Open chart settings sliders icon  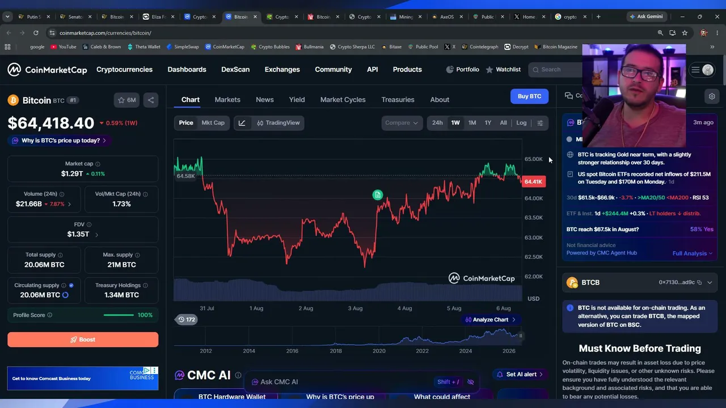pyautogui.click(x=540, y=123)
